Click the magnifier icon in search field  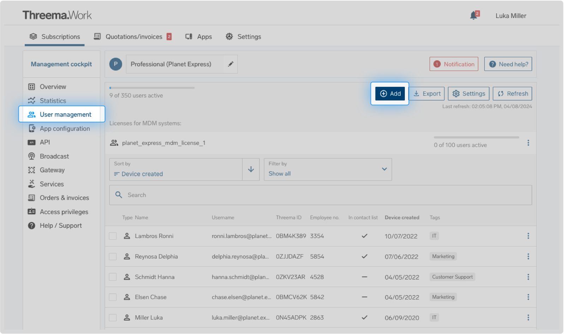pos(119,195)
